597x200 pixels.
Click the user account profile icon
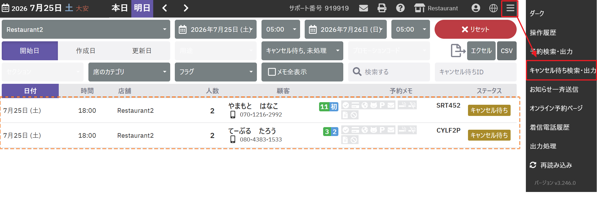[476, 8]
